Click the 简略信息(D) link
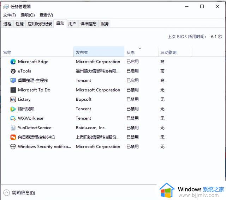226x200 pixels. tap(24, 193)
